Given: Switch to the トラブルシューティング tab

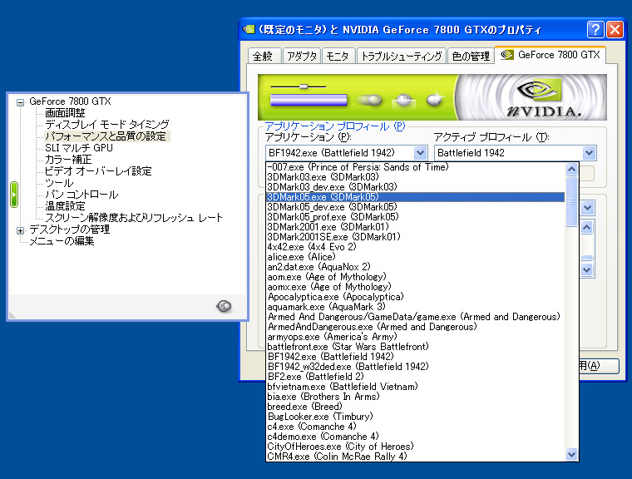Looking at the screenshot, I should click(402, 56).
